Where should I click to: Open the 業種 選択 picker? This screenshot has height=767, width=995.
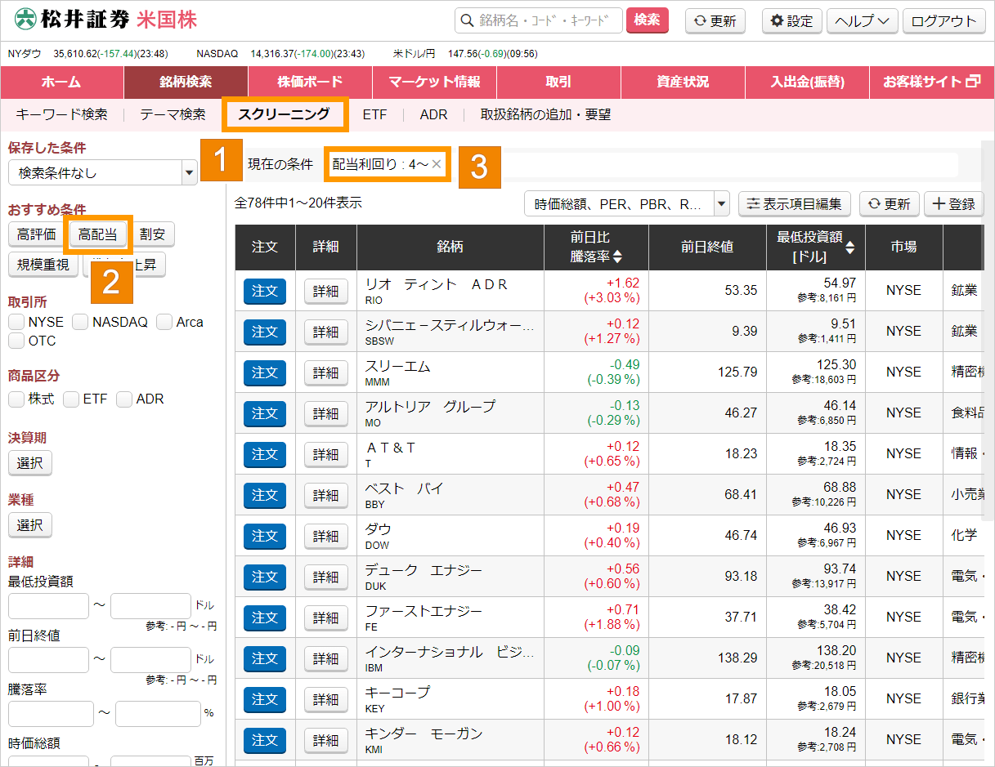30,525
